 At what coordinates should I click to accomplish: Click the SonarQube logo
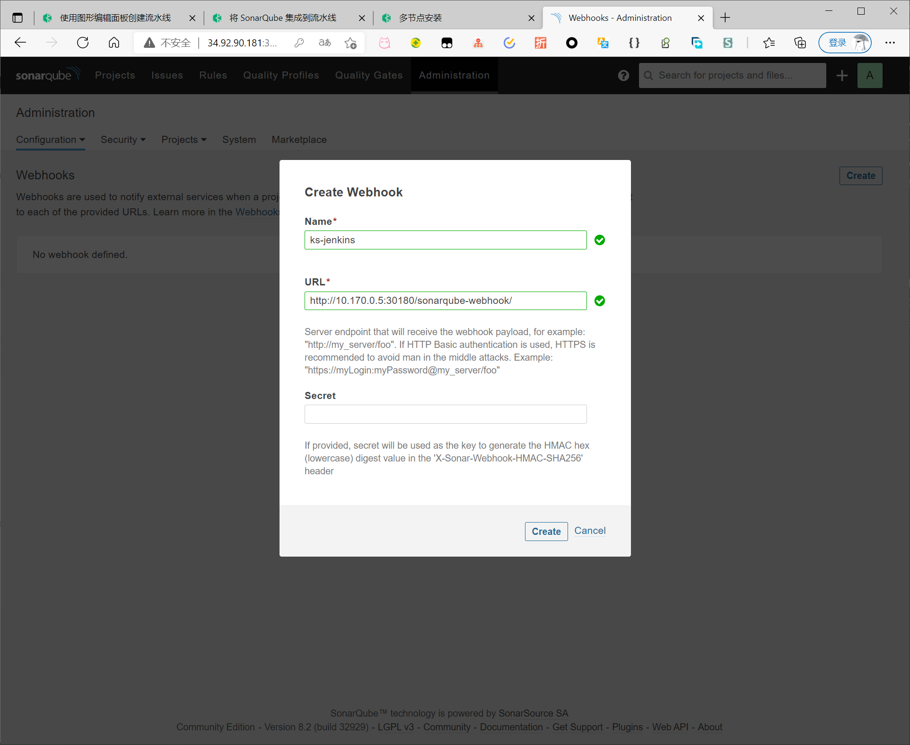[47, 75]
